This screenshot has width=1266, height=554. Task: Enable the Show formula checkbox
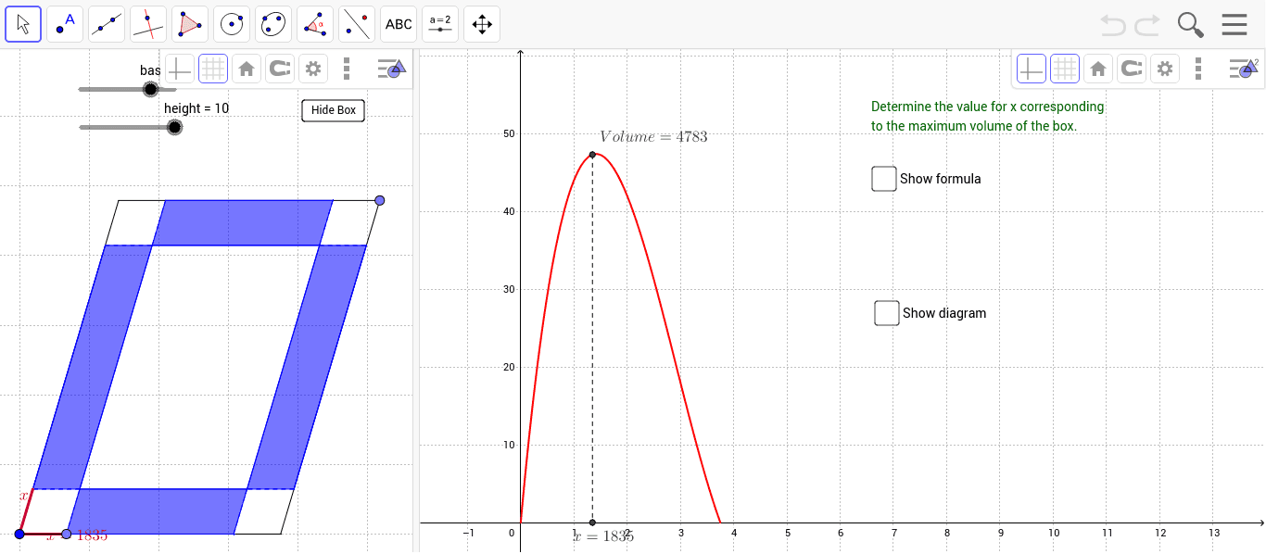(883, 178)
